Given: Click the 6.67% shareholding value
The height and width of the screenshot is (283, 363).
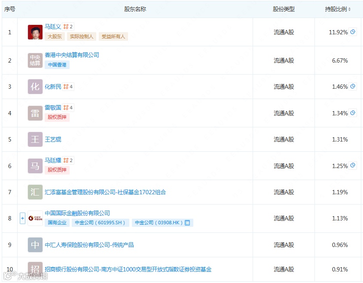Looking at the screenshot, I should [340, 60].
